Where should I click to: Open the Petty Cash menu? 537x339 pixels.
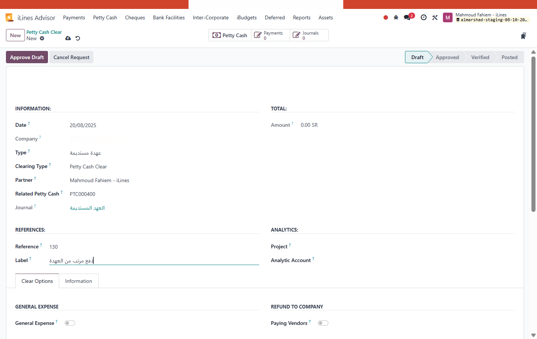click(105, 17)
